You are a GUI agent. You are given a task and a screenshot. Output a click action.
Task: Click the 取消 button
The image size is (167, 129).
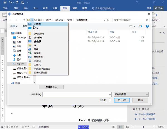pos(140,100)
